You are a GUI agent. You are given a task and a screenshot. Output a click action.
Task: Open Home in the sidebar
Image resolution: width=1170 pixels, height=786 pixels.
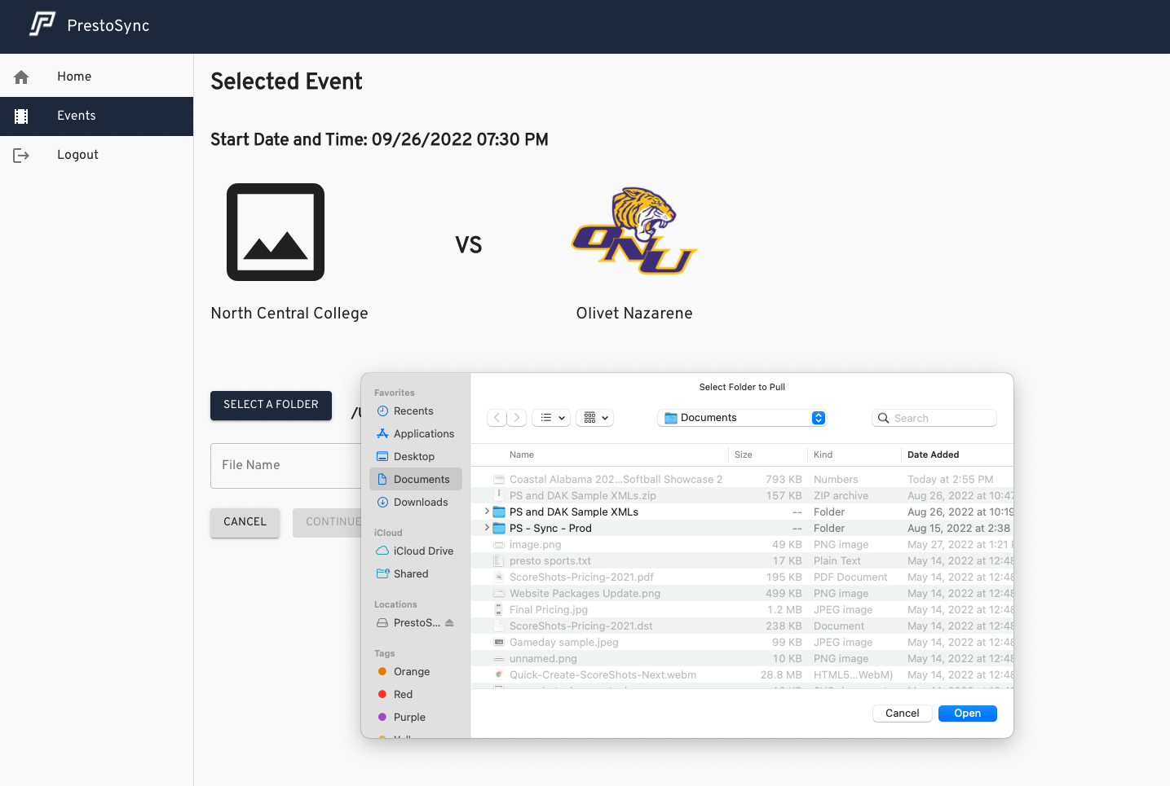tap(96, 77)
